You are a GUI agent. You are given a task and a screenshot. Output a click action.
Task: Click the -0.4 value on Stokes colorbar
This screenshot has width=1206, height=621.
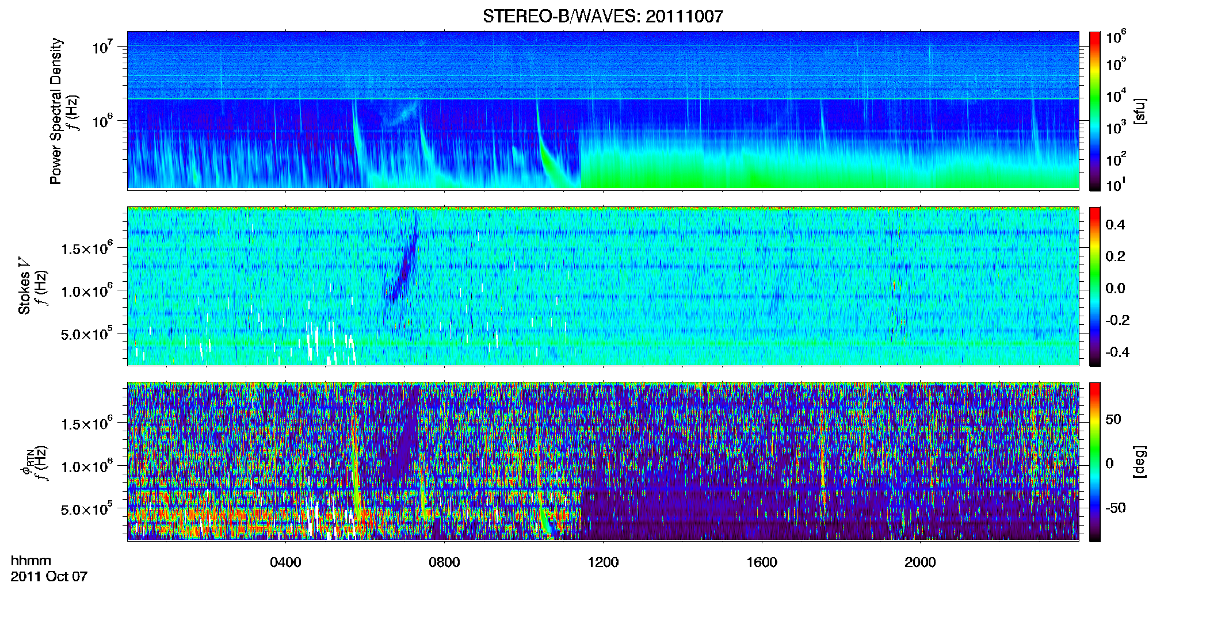coord(1117,352)
